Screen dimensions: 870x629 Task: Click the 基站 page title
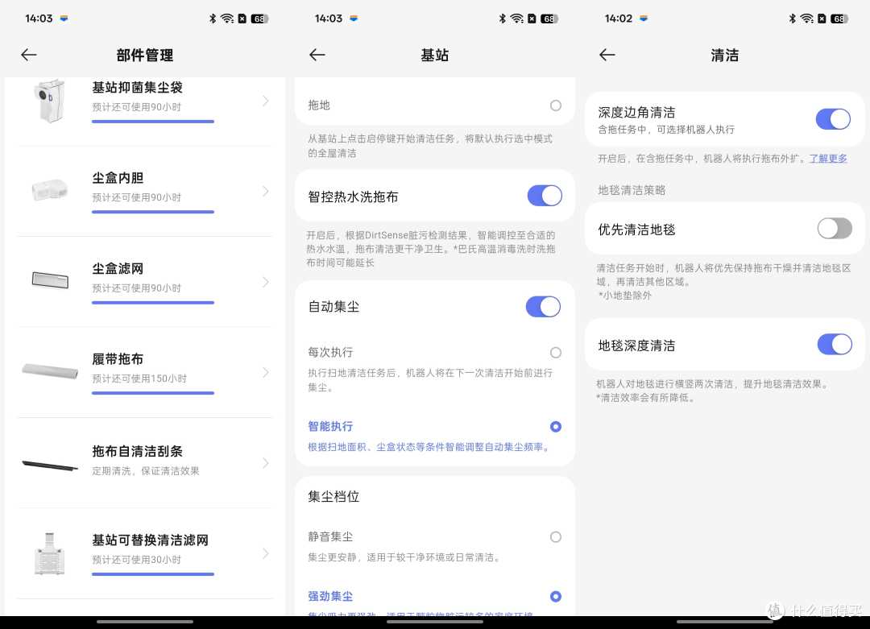434,55
